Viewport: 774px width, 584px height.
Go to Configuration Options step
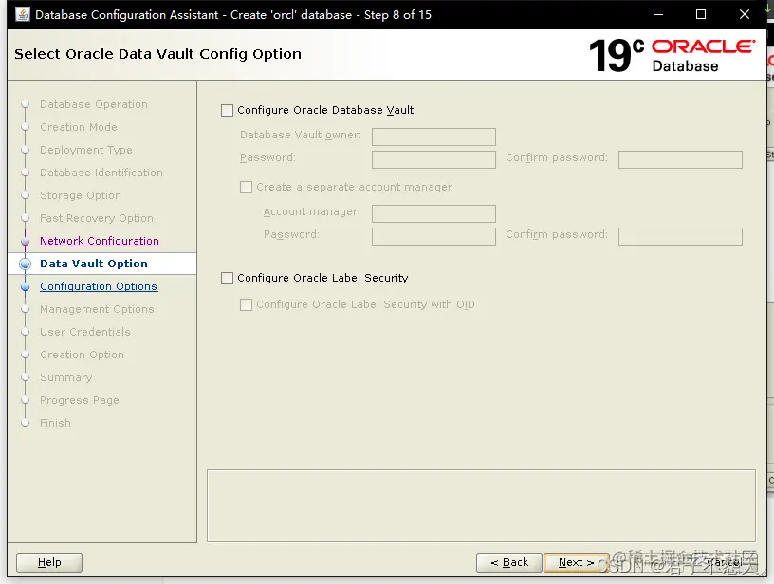coord(99,286)
